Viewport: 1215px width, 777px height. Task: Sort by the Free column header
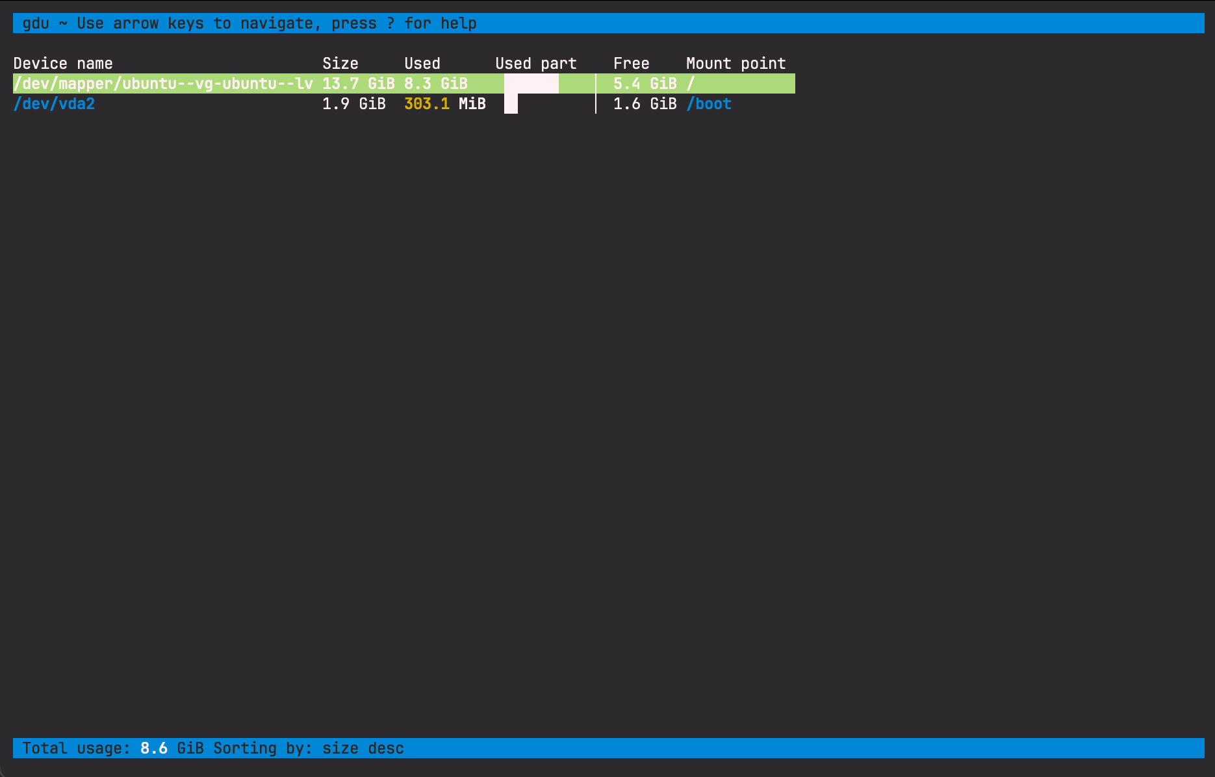(x=631, y=63)
